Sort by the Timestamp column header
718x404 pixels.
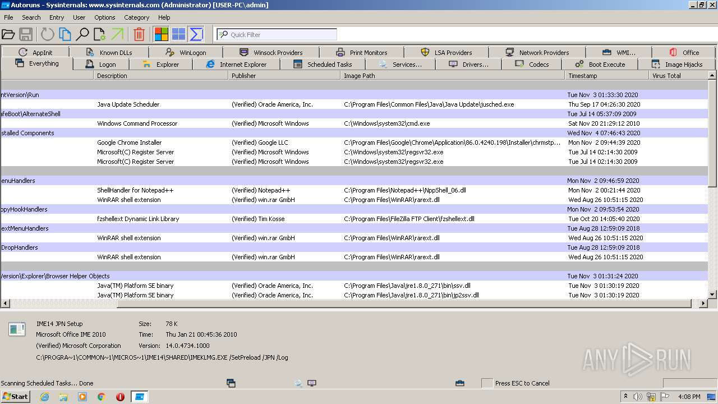coord(607,75)
